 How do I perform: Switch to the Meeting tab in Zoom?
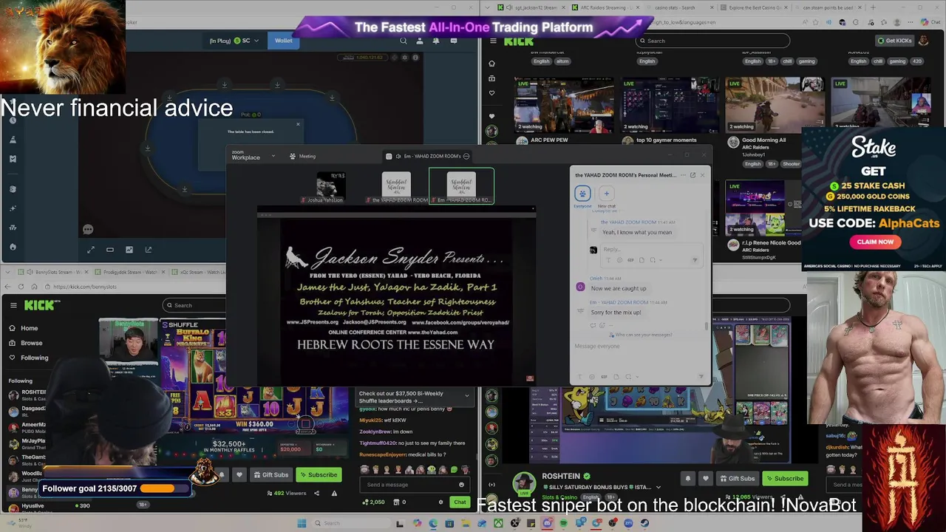pyautogui.click(x=302, y=156)
